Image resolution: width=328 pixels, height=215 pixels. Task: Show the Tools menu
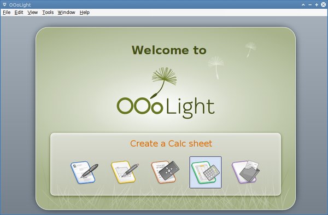(48, 13)
